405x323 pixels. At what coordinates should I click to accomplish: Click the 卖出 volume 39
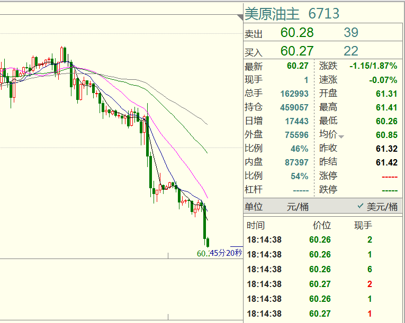pyautogui.click(x=351, y=32)
